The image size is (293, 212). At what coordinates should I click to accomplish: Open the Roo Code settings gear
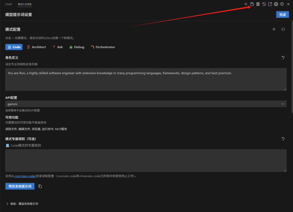pyautogui.click(x=276, y=4)
